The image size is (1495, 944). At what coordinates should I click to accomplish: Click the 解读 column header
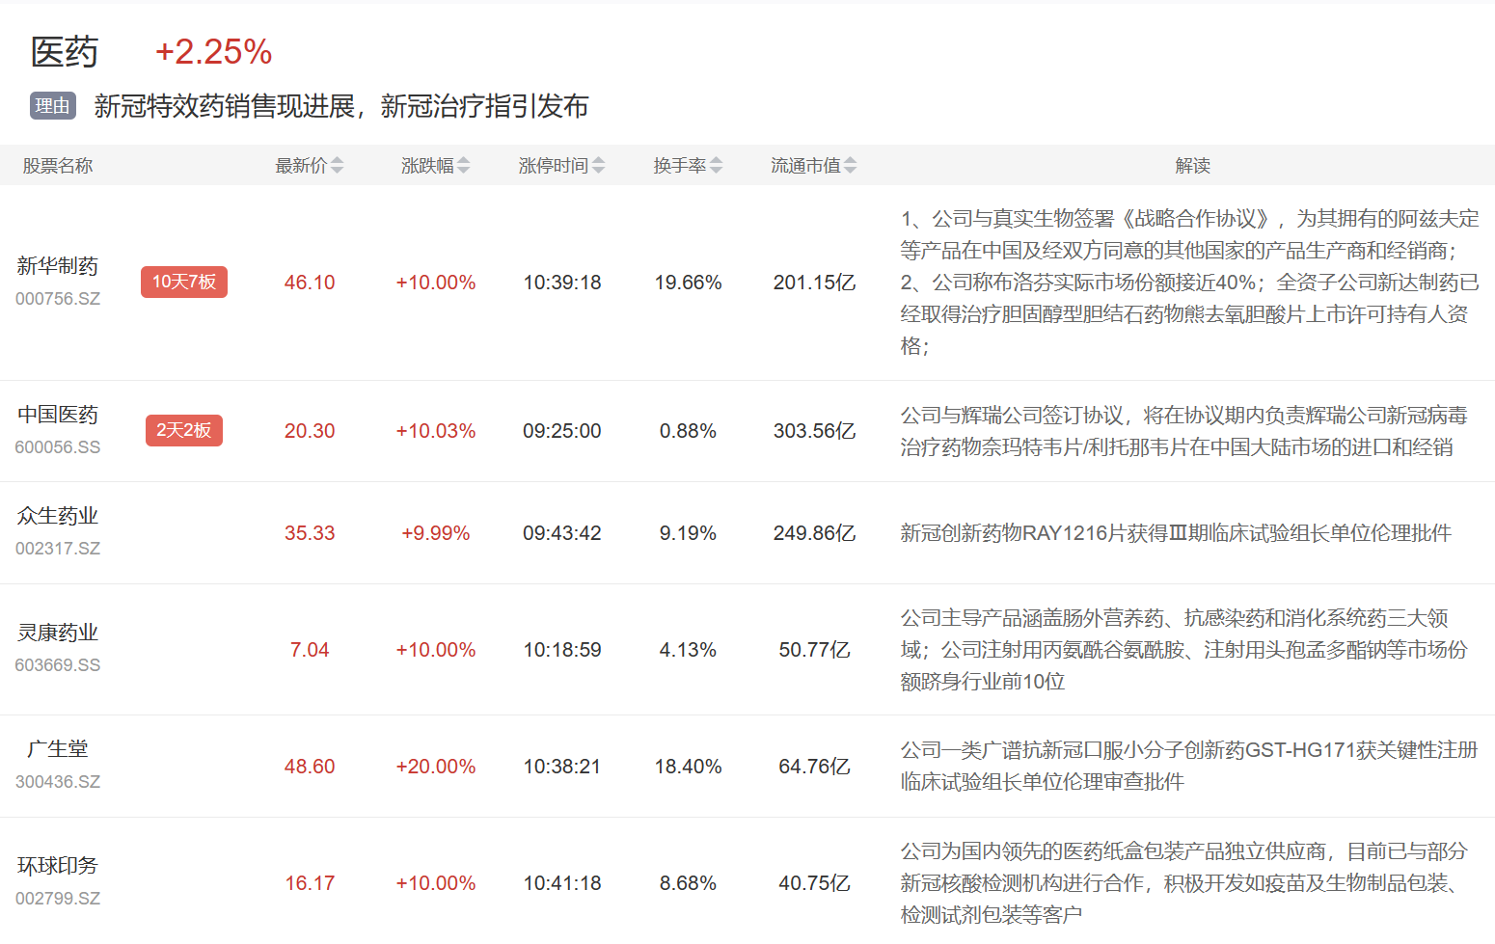[x=1192, y=166]
